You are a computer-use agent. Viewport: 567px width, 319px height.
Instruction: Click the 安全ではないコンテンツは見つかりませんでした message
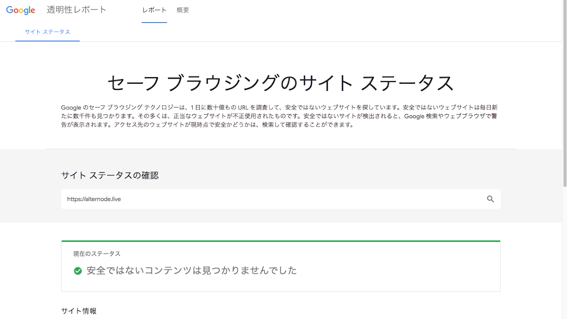[x=192, y=270]
